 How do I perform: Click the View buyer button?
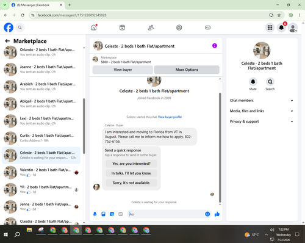123,70
